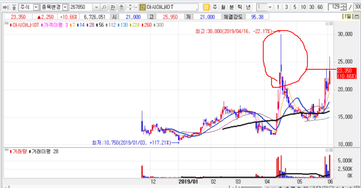Screen dimensions: 361x188
Task: Click the moving average 260 legend entry
Action: coord(147,25)
